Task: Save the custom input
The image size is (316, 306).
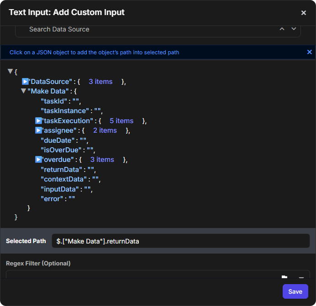Action: click(295, 291)
